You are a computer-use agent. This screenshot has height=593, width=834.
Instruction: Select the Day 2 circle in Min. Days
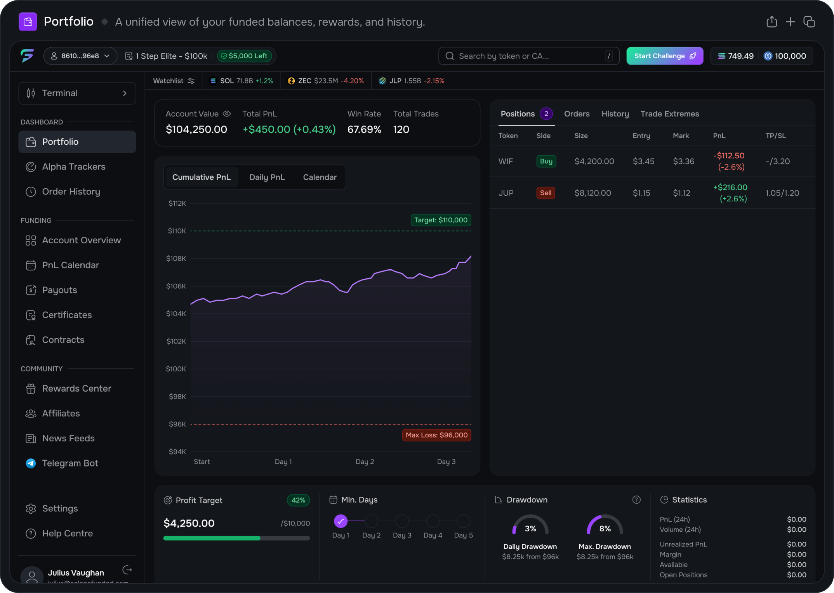click(371, 521)
